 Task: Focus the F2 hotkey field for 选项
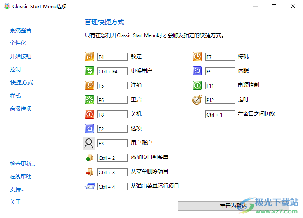click(x=112, y=129)
